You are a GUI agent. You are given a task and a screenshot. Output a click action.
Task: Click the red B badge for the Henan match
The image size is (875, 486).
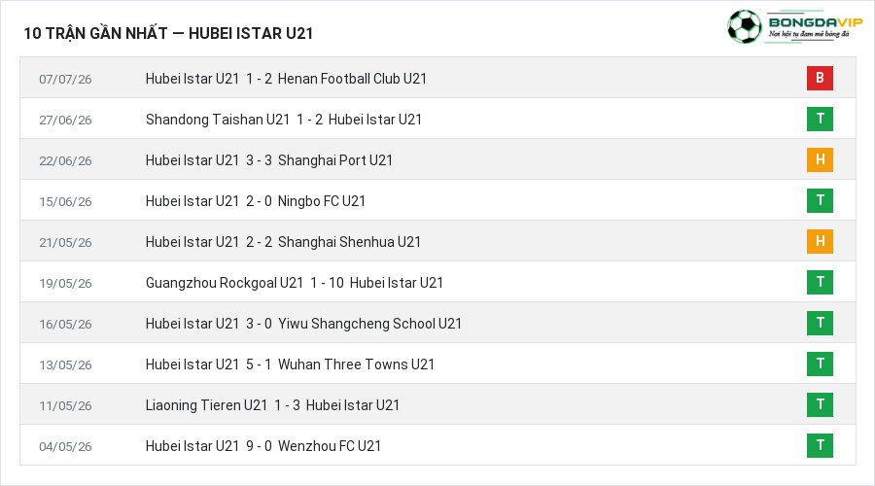click(820, 78)
